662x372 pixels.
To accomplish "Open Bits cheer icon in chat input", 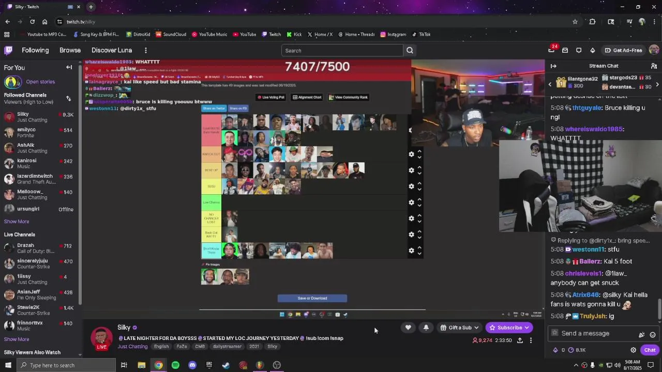I will pyautogui.click(x=642, y=334).
